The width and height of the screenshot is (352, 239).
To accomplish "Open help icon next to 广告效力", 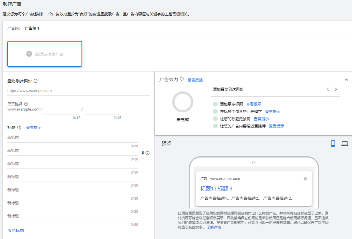I will tap(182, 79).
